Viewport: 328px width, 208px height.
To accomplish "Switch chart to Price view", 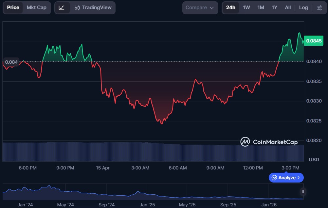I will pos(13,8).
